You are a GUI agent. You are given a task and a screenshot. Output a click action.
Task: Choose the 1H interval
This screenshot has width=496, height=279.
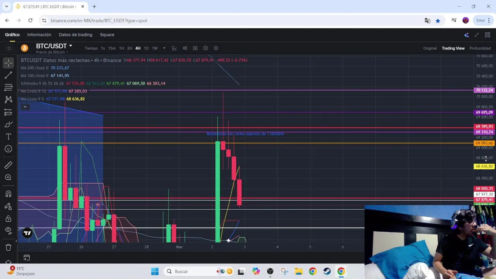point(121,48)
